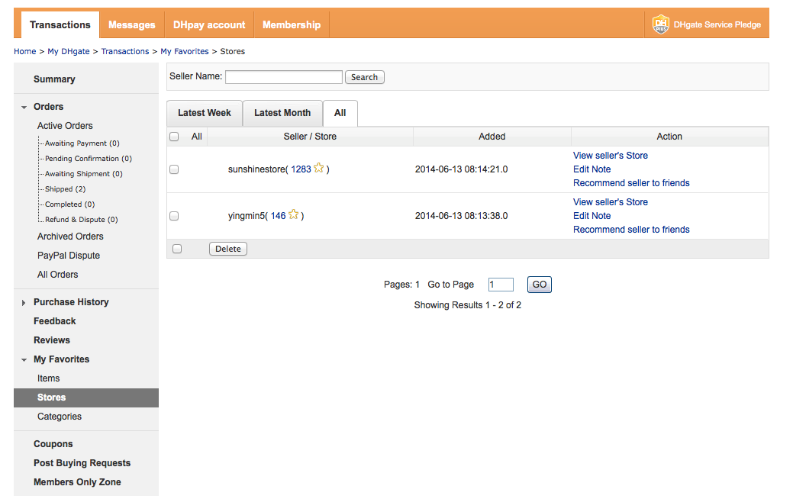Open Shipped (2) orders

pyautogui.click(x=65, y=189)
